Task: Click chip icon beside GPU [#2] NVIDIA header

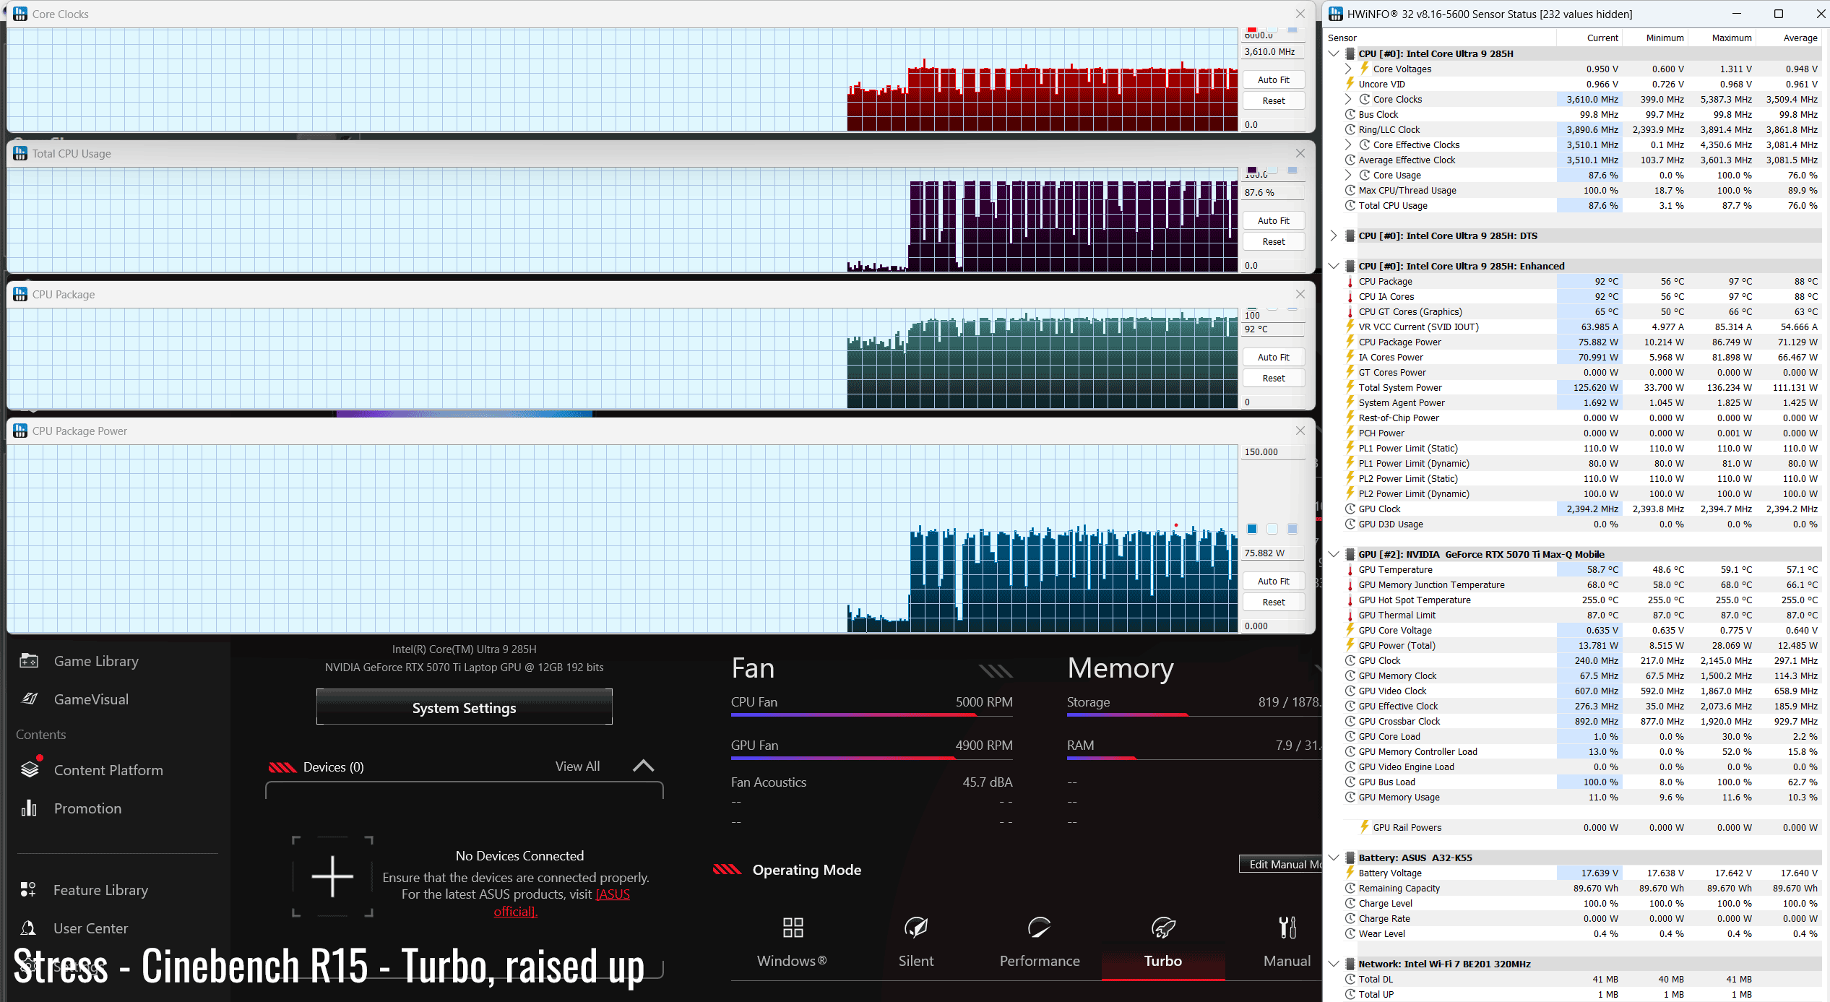Action: pos(1350,554)
